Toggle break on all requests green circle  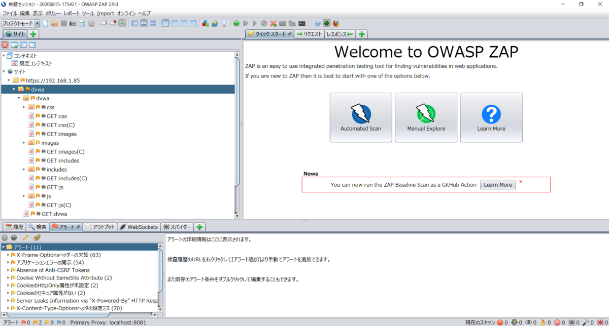pos(236,23)
